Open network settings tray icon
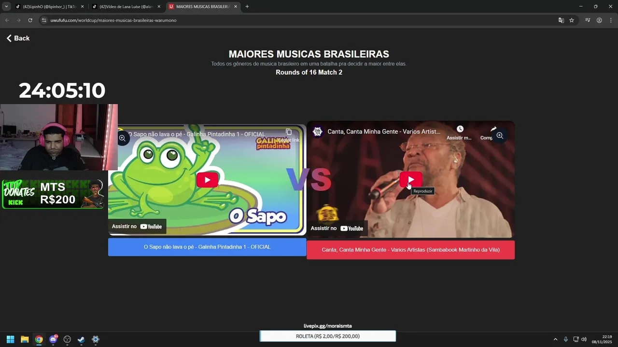Image resolution: width=618 pixels, height=347 pixels. pyautogui.click(x=576, y=339)
